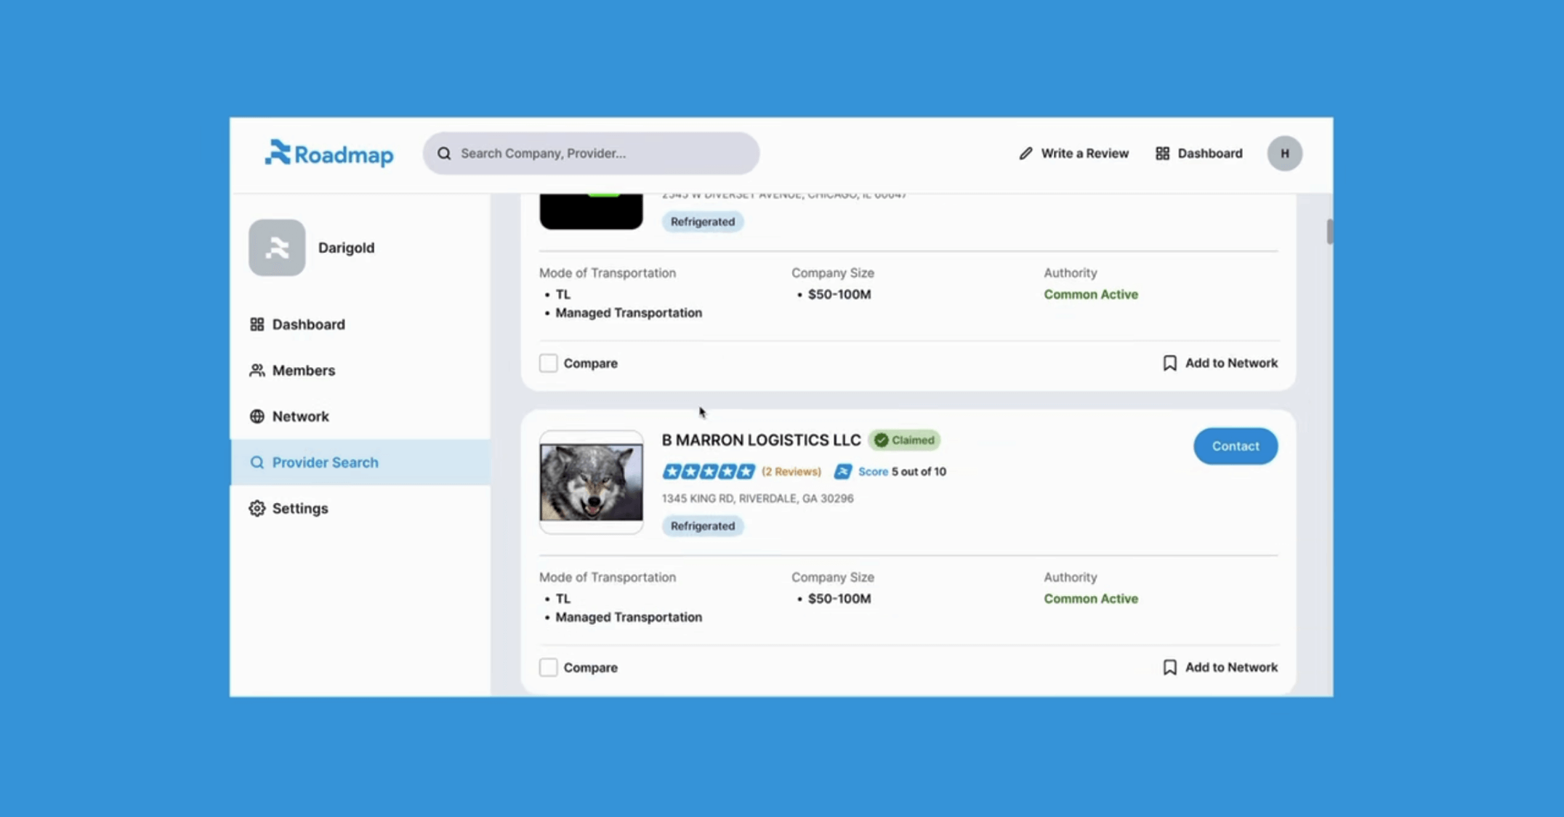Click the wolf thumbnail image
Viewport: 1564px width, 817px height.
[591, 483]
